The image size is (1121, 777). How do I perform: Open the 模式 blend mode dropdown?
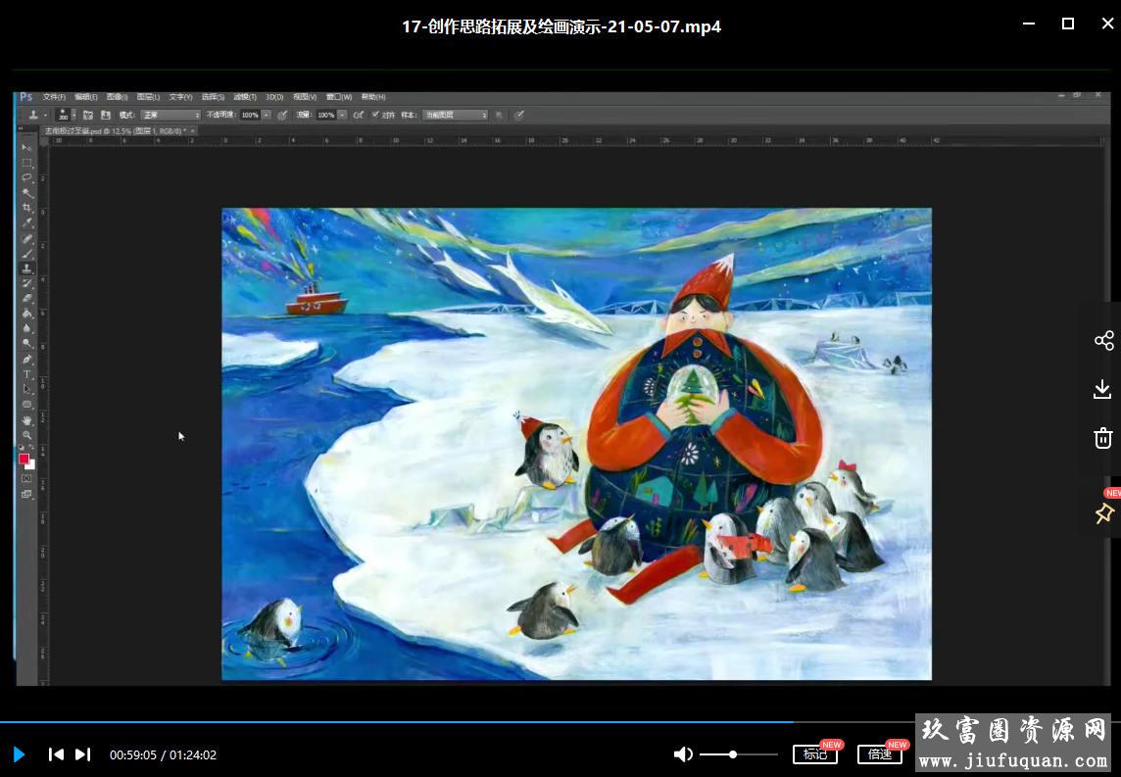pyautogui.click(x=171, y=115)
